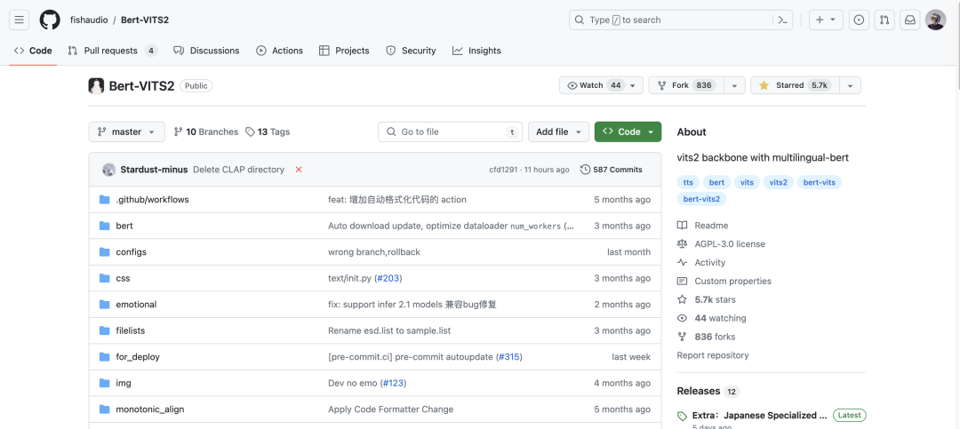Click the user profile avatar
Viewport: 960px width, 429px height.
[935, 20]
